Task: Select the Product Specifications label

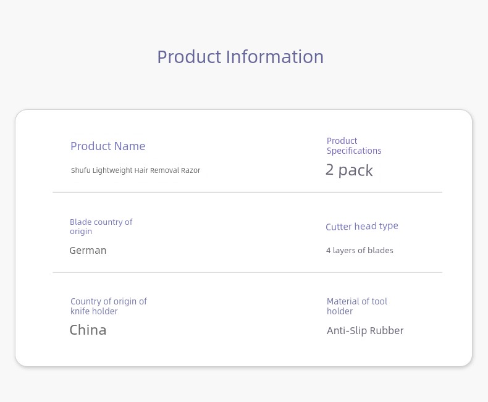Action: pyautogui.click(x=353, y=146)
